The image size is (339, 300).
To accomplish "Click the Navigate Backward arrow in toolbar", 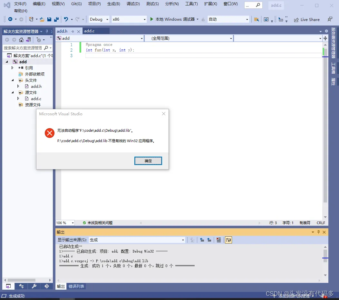I will [x=10, y=19].
